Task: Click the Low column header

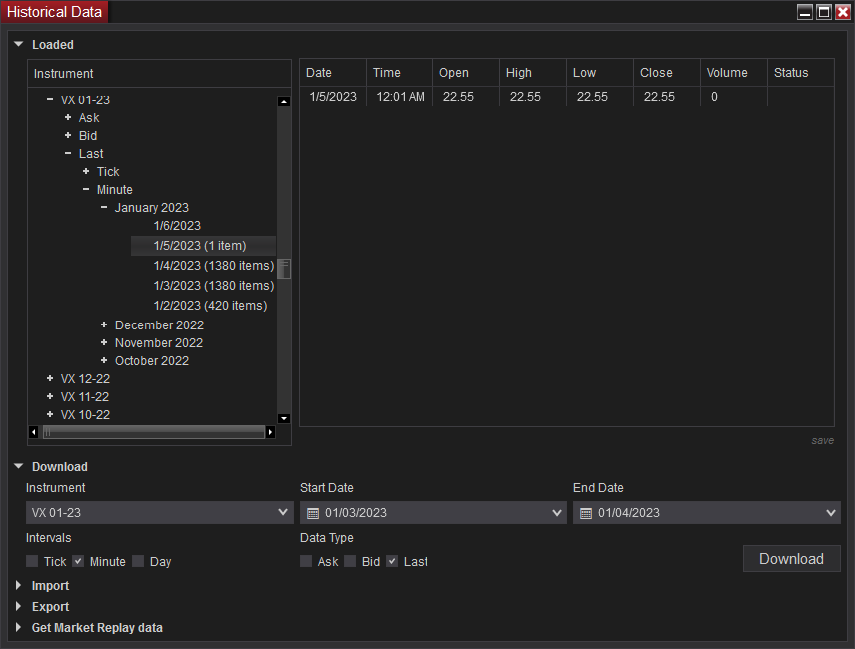Action: tap(600, 73)
